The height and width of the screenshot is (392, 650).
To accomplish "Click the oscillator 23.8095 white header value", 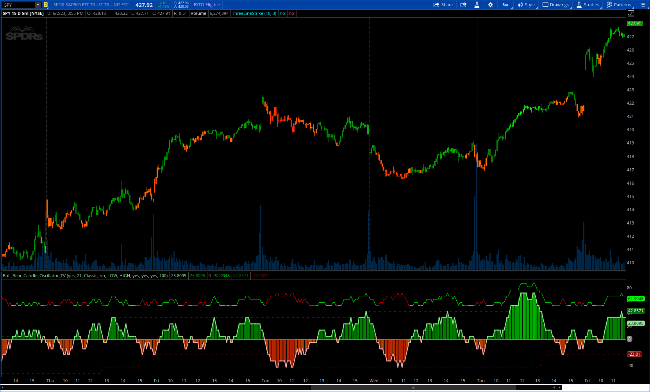I will (x=179, y=276).
